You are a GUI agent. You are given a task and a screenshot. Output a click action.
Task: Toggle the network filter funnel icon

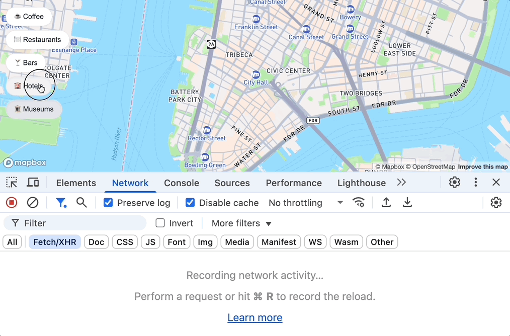point(61,203)
